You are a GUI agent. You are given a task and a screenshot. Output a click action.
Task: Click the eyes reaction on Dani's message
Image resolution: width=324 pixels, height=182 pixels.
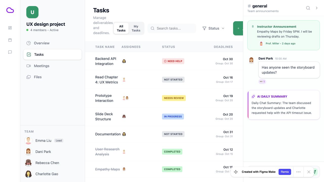coord(262,82)
